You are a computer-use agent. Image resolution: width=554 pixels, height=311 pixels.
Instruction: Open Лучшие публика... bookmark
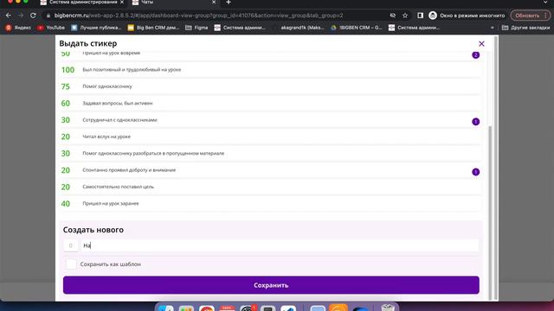[96, 28]
